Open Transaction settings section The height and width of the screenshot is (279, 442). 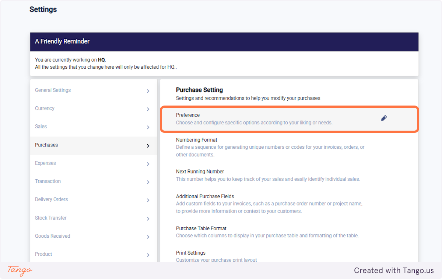(94, 182)
